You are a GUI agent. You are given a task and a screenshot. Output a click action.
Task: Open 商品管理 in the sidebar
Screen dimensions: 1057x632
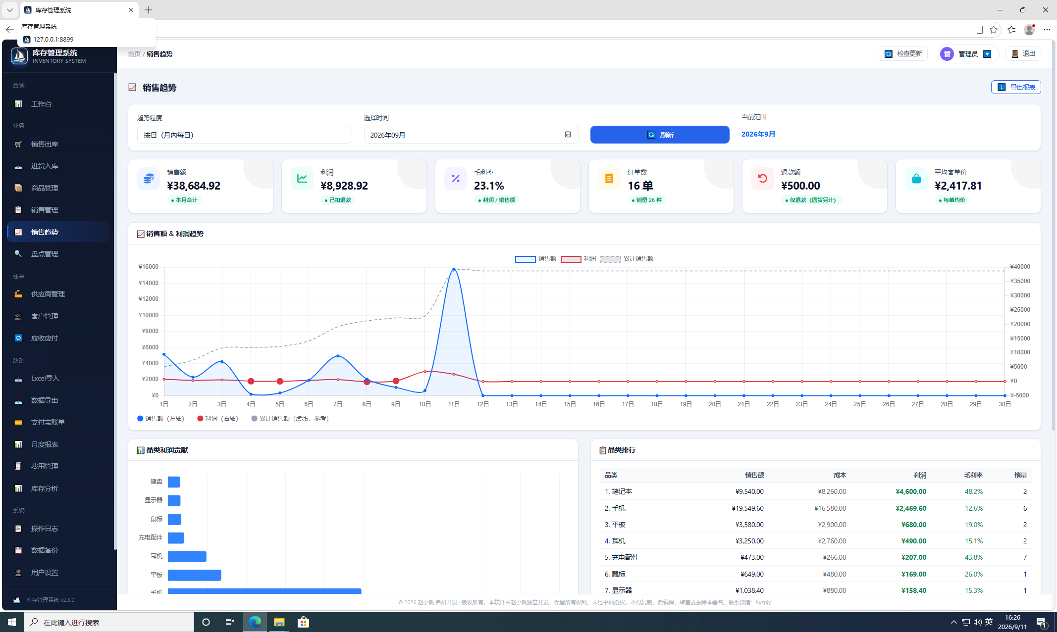click(58, 188)
